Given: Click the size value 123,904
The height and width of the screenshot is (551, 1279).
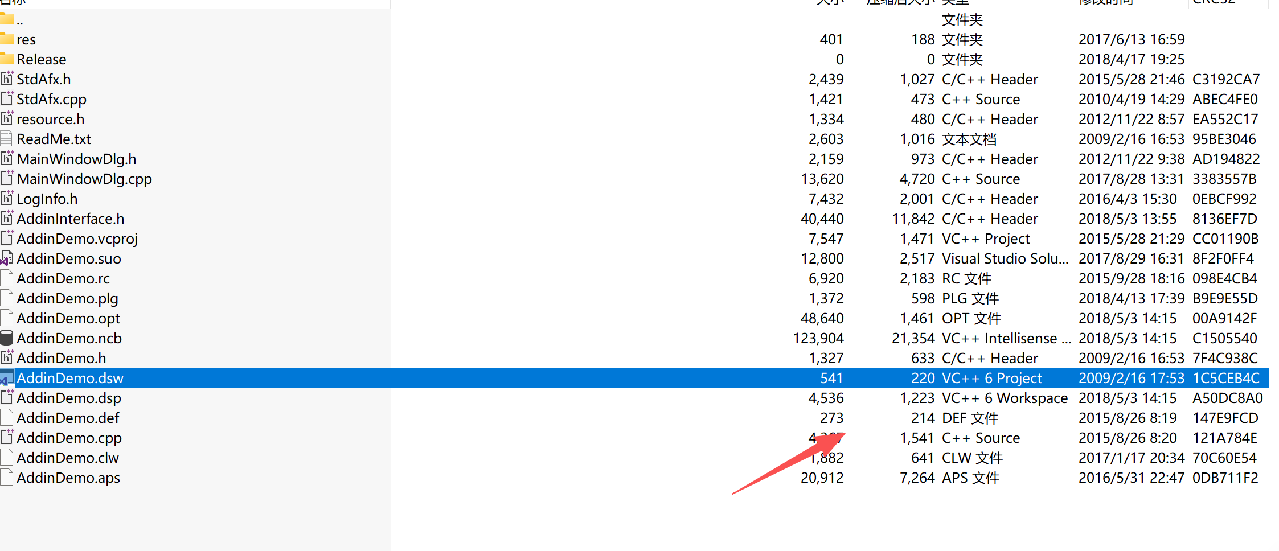Looking at the screenshot, I should 818,338.
